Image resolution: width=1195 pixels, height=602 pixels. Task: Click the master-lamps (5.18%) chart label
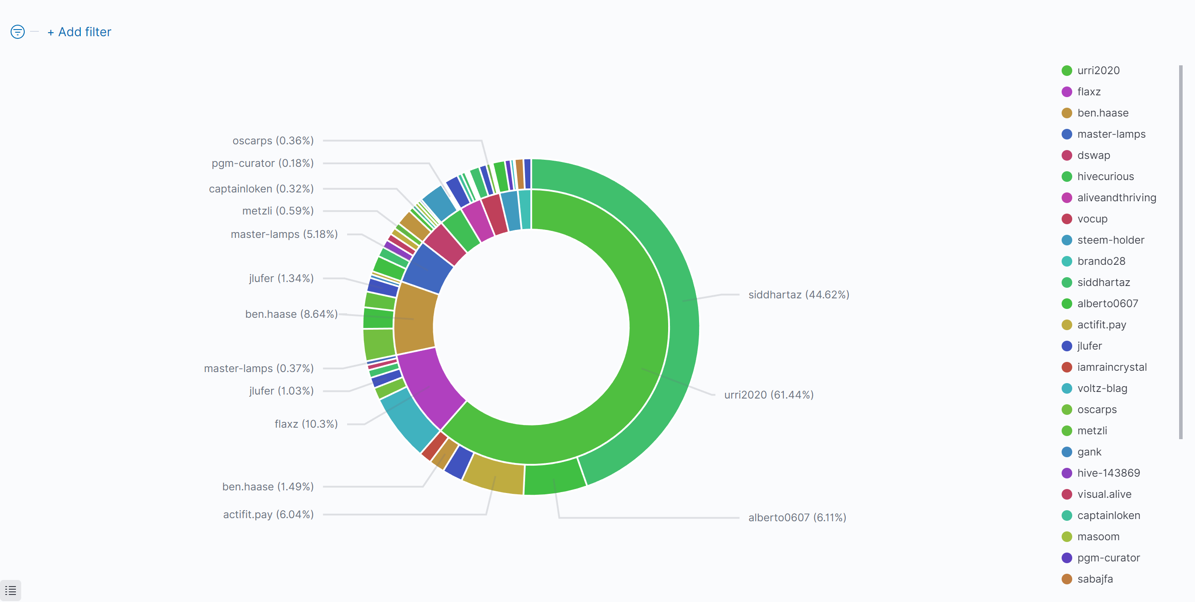pos(284,234)
